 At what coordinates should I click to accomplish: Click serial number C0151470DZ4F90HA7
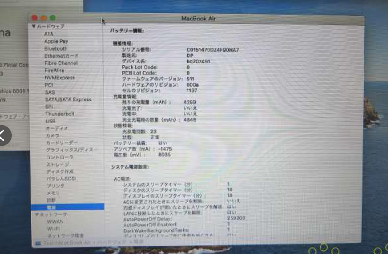(212, 50)
